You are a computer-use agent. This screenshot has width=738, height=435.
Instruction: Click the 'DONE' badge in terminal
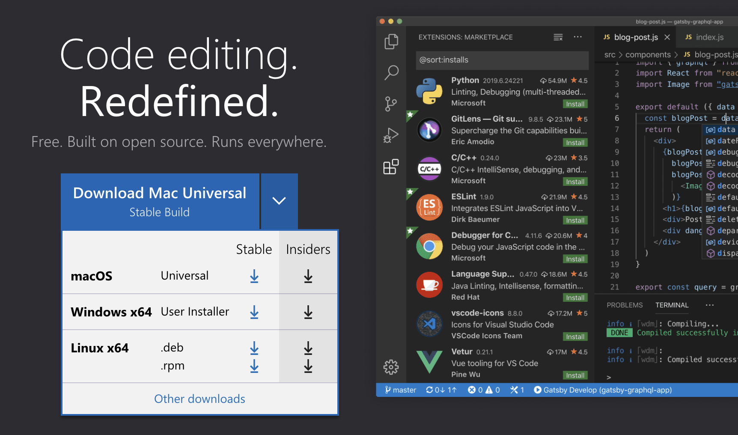(619, 333)
